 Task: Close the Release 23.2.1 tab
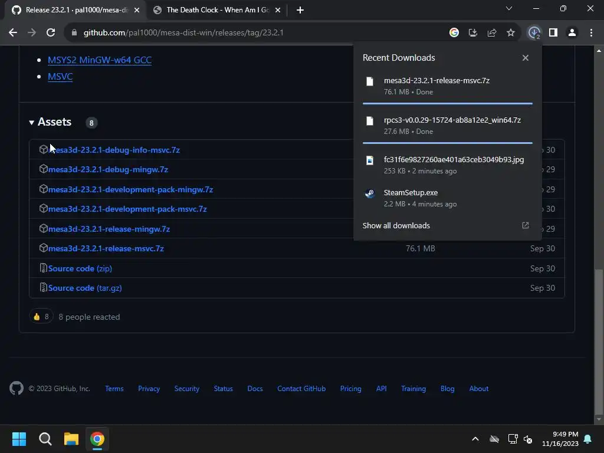(137, 11)
